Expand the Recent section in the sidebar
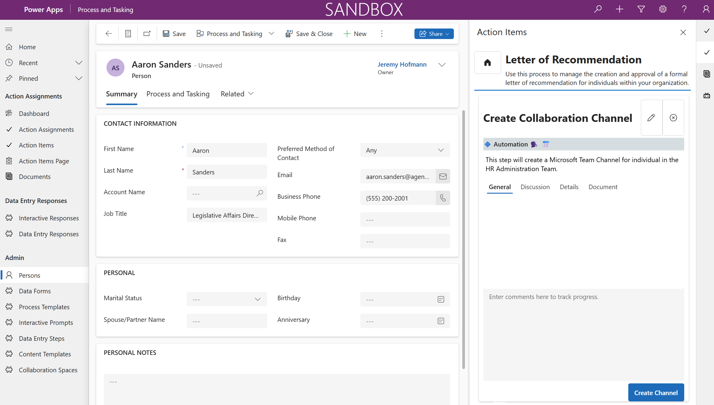The height and width of the screenshot is (405, 714). coord(79,63)
